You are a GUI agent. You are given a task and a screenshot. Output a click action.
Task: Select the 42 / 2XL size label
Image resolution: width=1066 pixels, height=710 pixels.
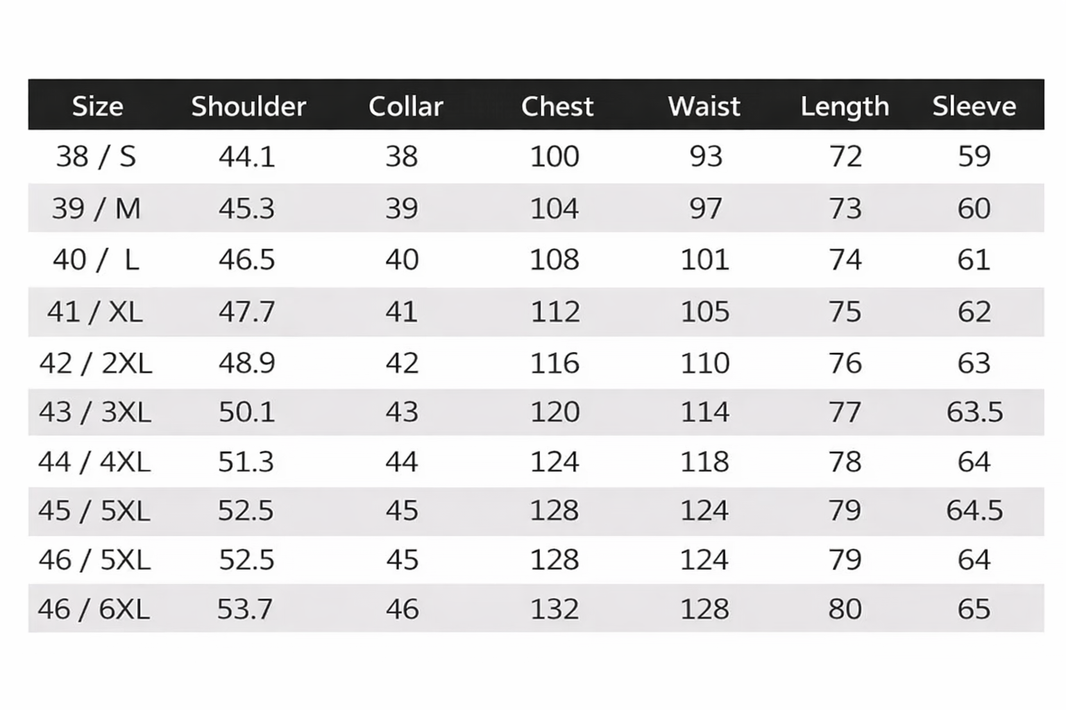pos(95,363)
